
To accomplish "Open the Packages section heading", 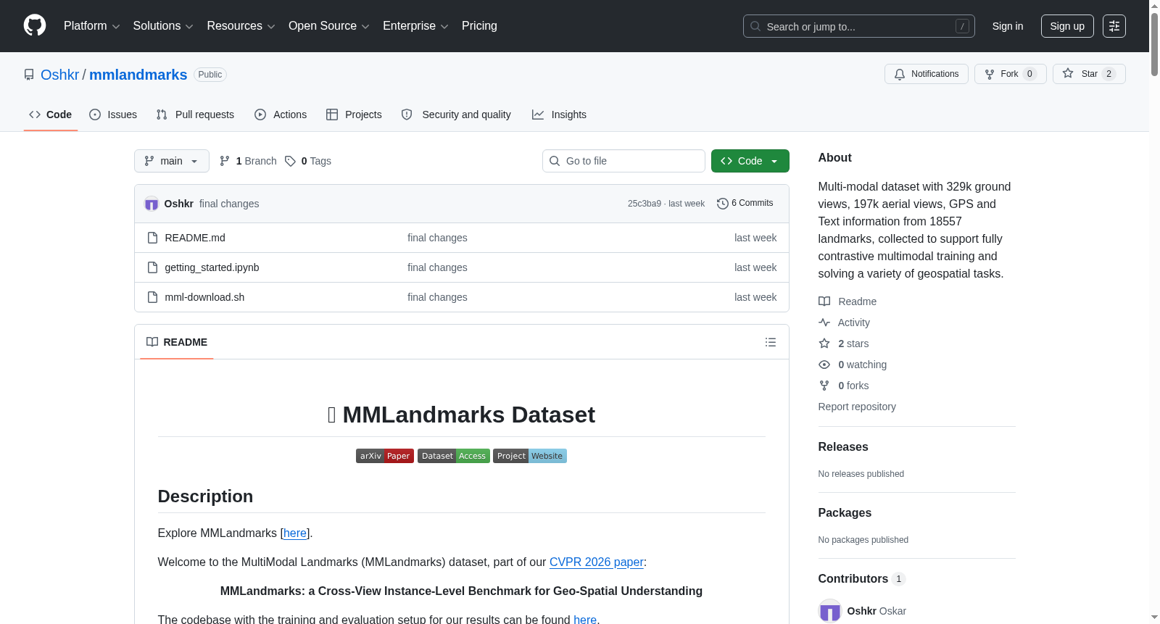I will click(845, 513).
